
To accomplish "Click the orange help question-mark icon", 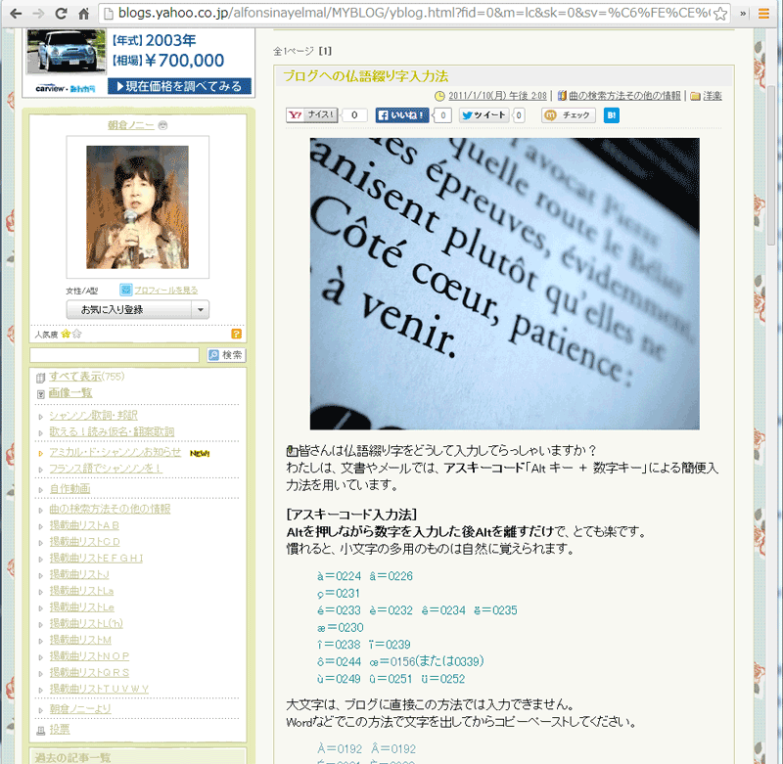I will tap(235, 334).
